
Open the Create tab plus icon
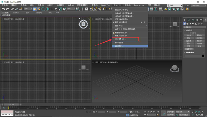[x=185, y=20]
